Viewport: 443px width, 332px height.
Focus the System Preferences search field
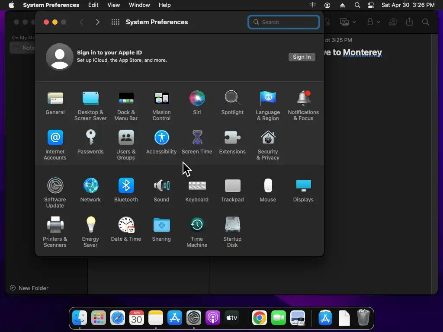[284, 22]
